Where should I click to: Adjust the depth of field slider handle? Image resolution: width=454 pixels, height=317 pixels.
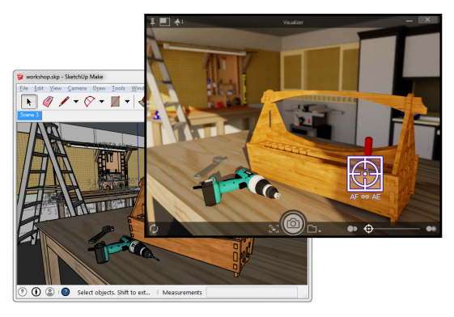coord(368,229)
